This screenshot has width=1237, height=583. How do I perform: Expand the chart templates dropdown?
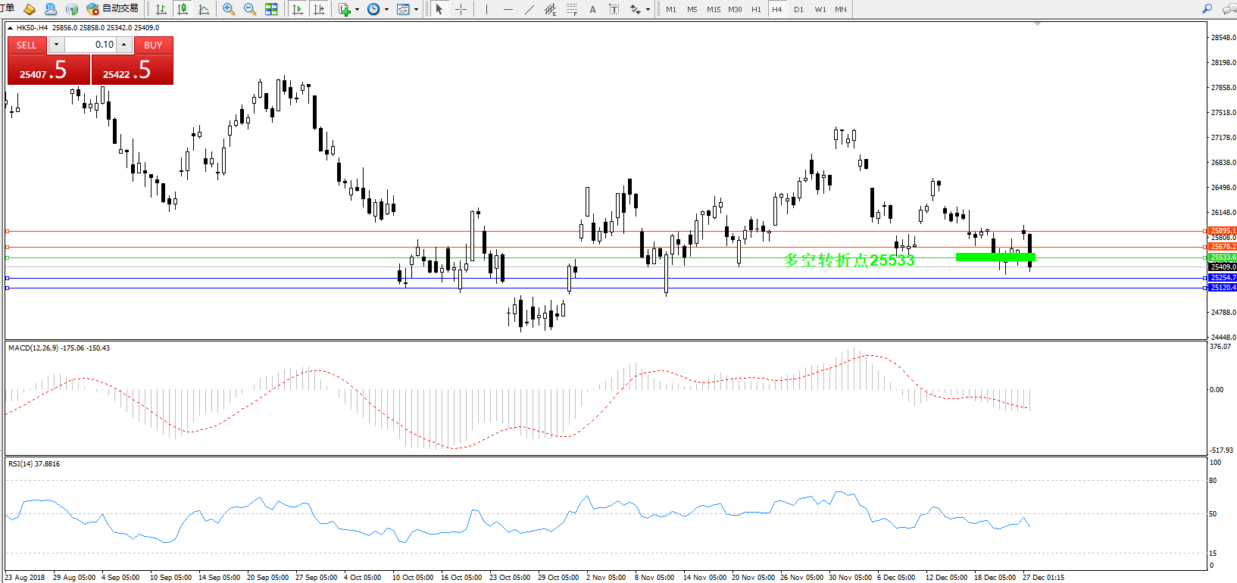coord(416,10)
